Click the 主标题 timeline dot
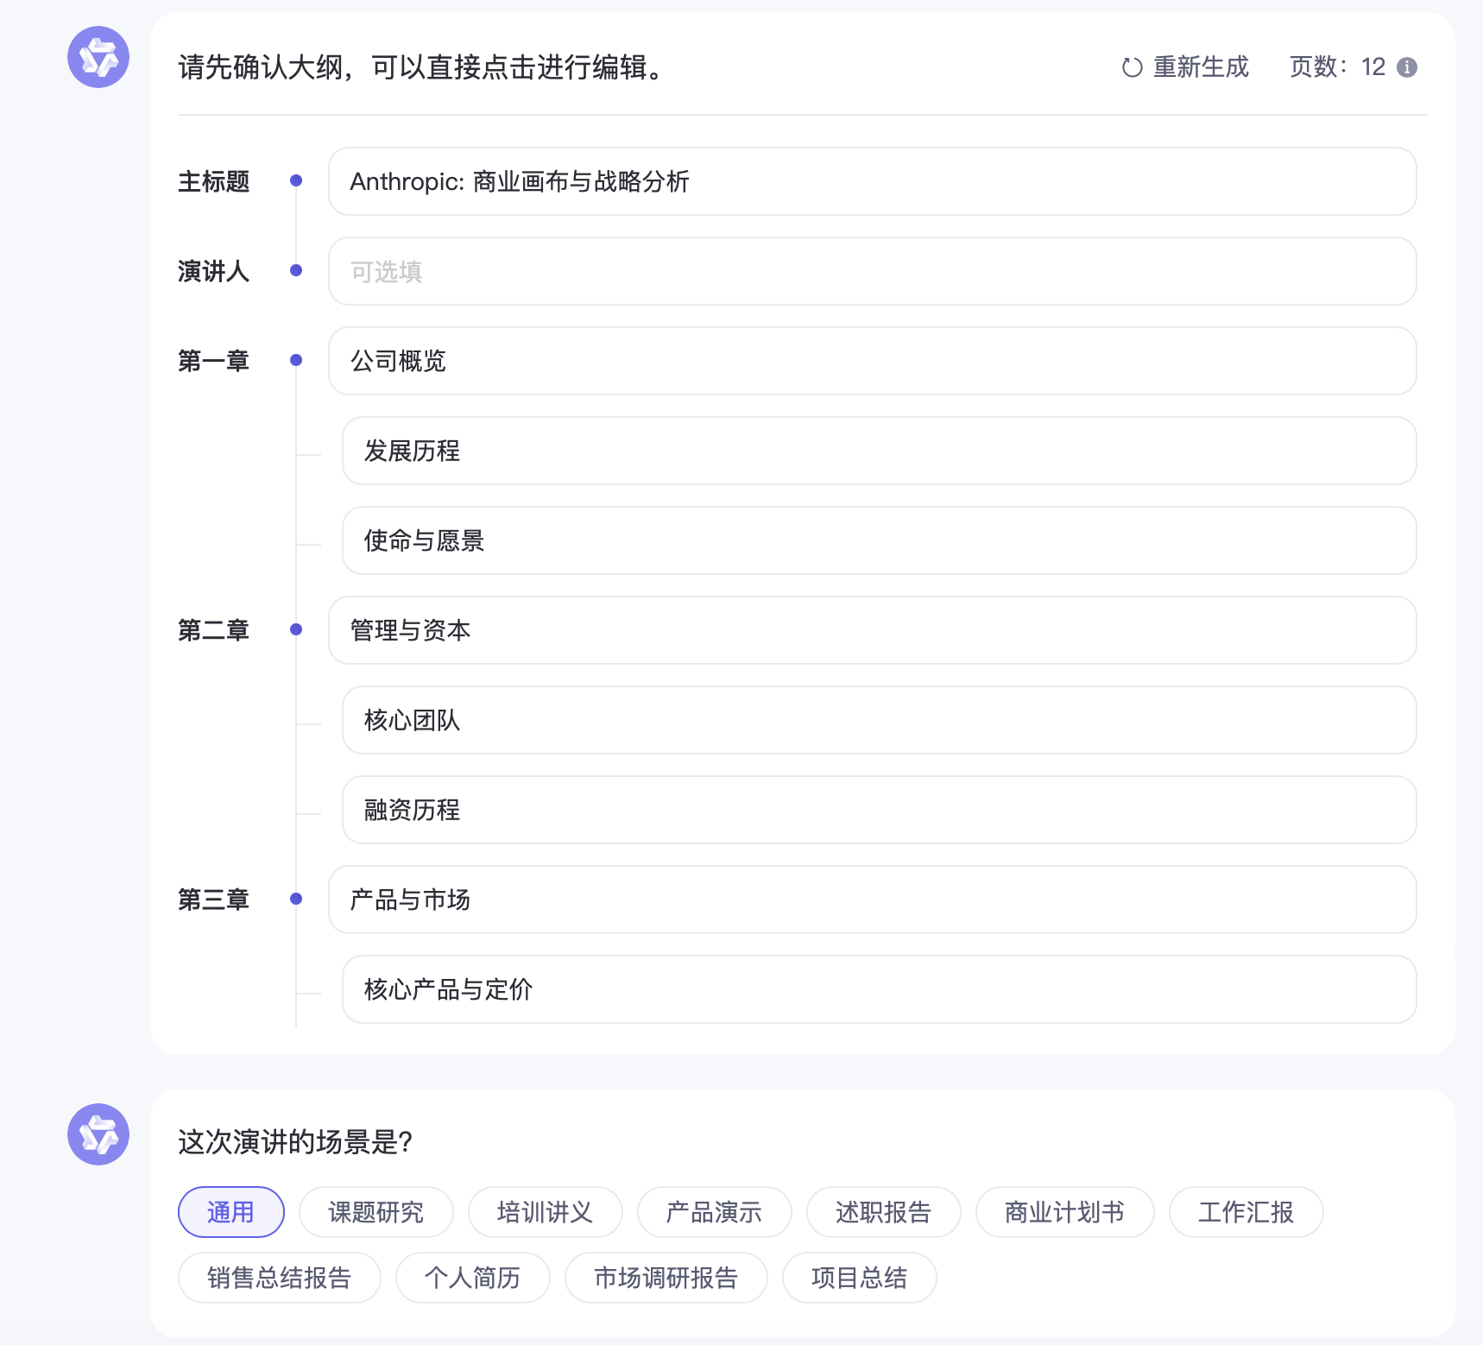Image resolution: width=1483 pixels, height=1345 pixels. click(296, 180)
